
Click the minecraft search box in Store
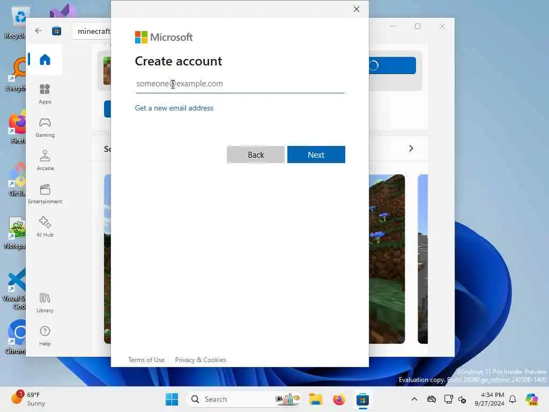click(92, 31)
